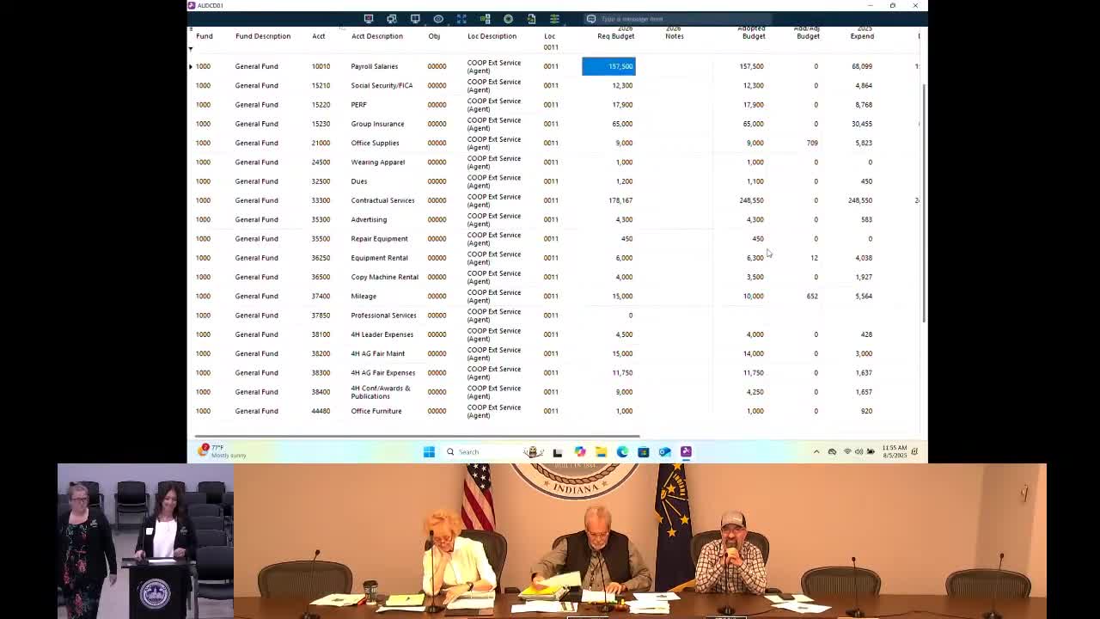Select the Payroll Salaries account description
1100x619 pixels.
pyautogui.click(x=375, y=66)
